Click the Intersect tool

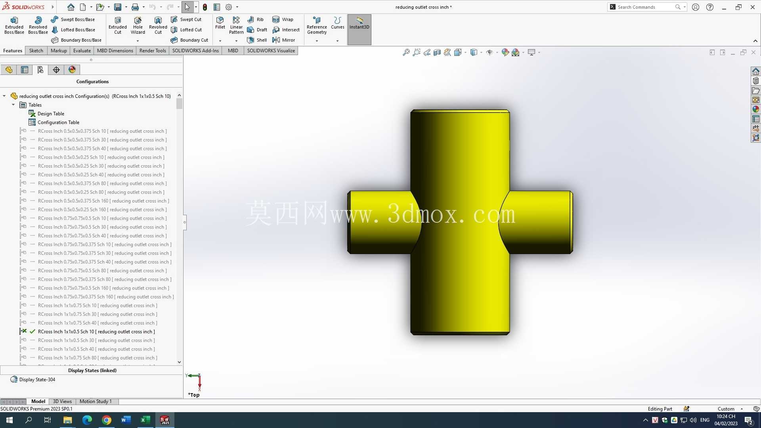coord(286,30)
